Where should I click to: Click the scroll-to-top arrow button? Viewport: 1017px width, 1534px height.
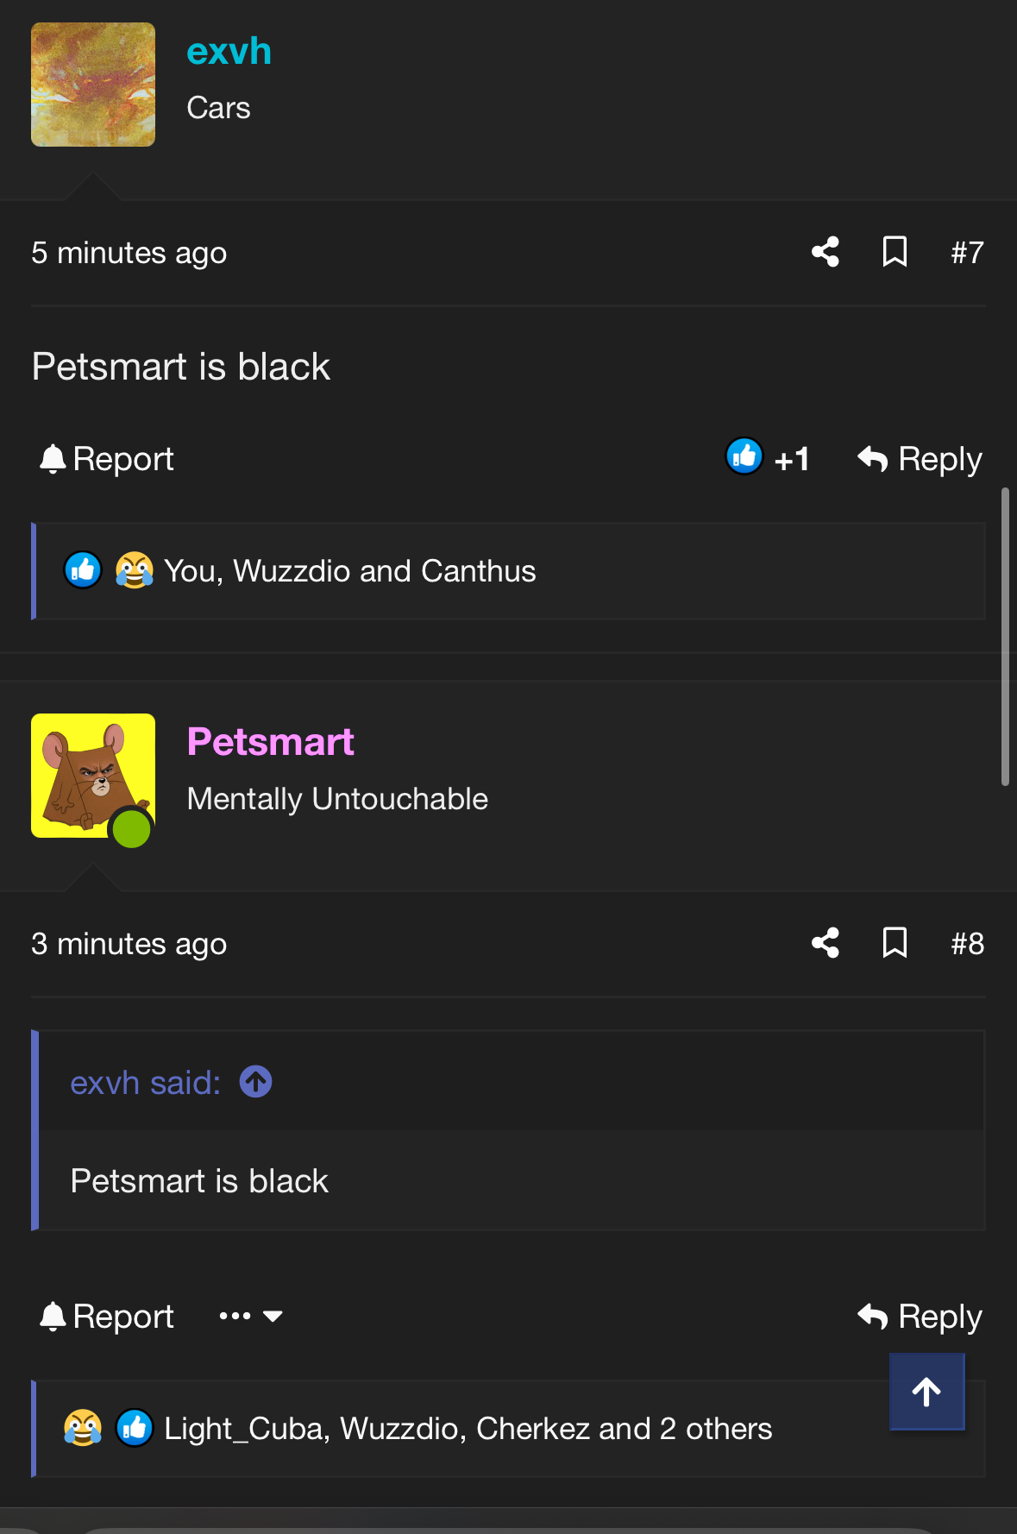(926, 1392)
